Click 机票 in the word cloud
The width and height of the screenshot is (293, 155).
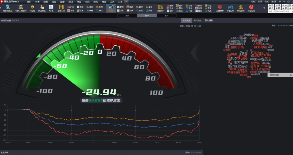pos(242,57)
